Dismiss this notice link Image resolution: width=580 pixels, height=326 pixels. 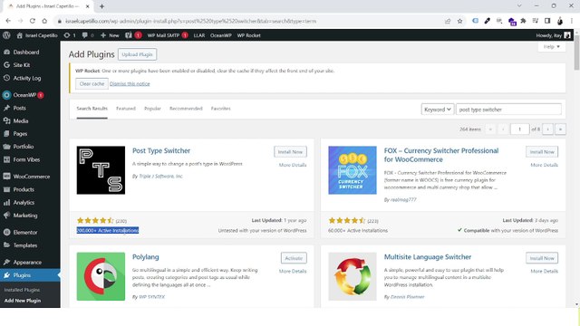(130, 84)
